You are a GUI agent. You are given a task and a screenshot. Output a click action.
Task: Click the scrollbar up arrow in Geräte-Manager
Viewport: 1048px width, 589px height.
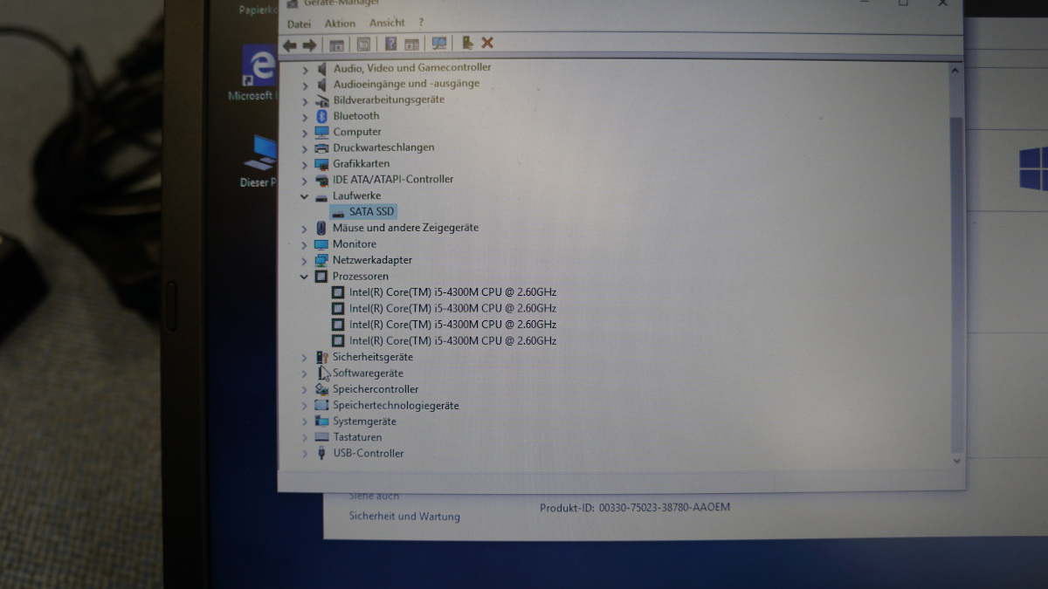(x=956, y=70)
